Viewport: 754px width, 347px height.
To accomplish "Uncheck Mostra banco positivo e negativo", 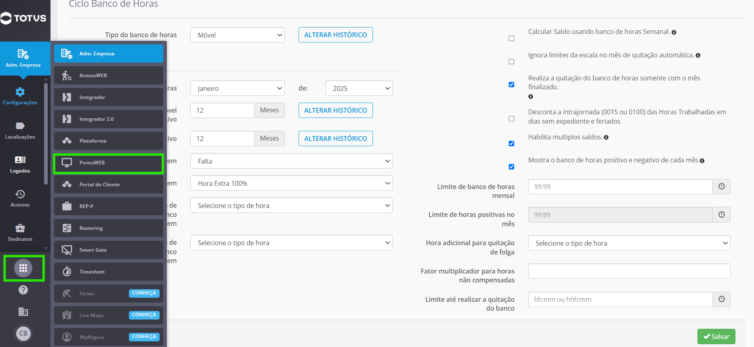I will [x=512, y=167].
